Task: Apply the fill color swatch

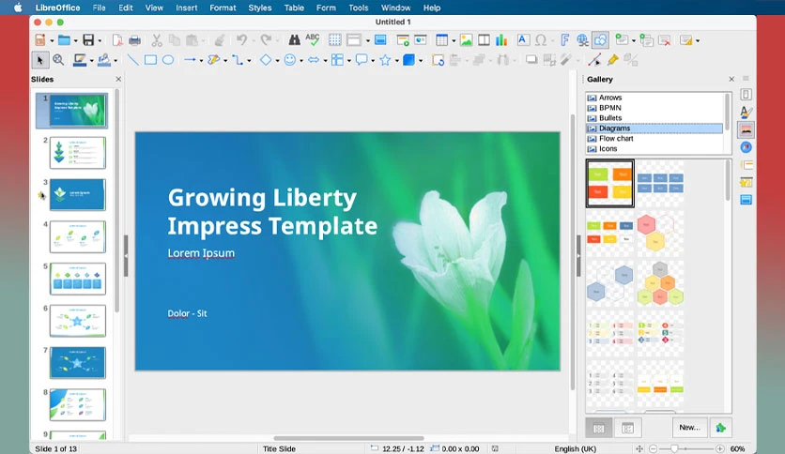Action: tap(103, 60)
